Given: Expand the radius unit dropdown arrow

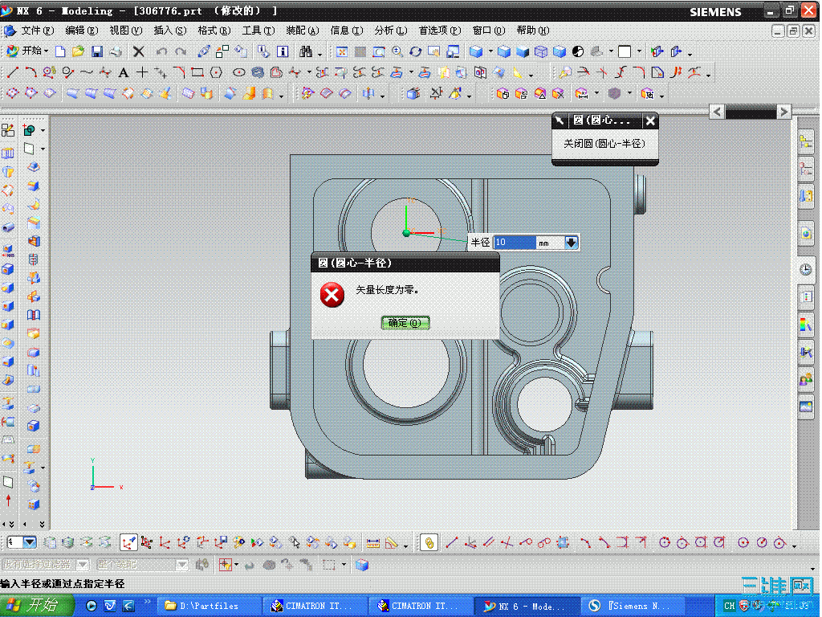Looking at the screenshot, I should coord(571,243).
